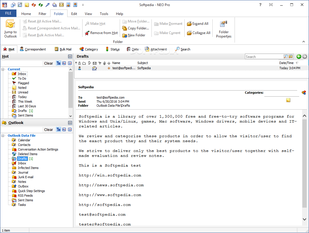Click the gray forward navigation arrow

[305, 57]
